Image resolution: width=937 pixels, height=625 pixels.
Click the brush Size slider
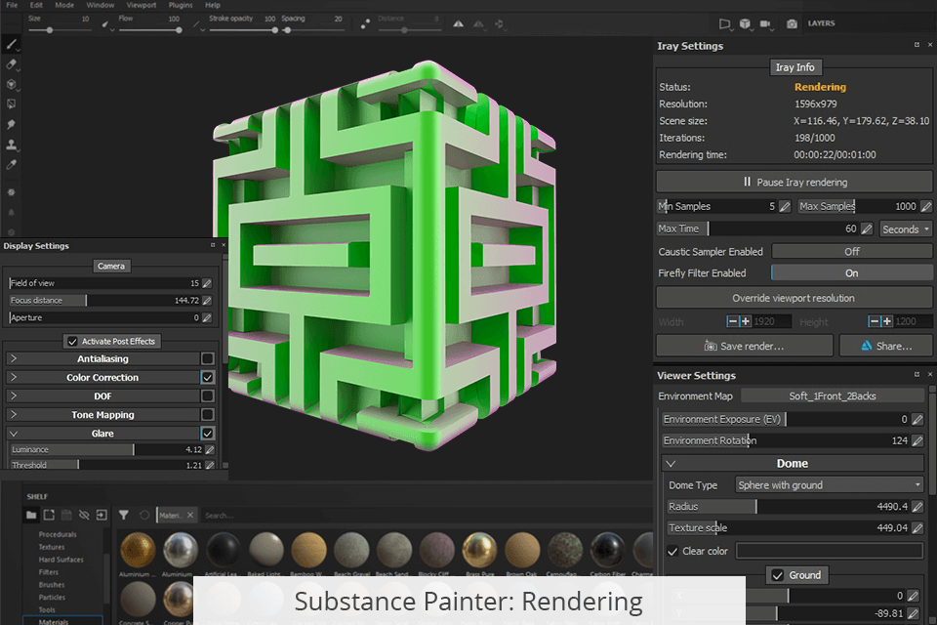click(62, 30)
